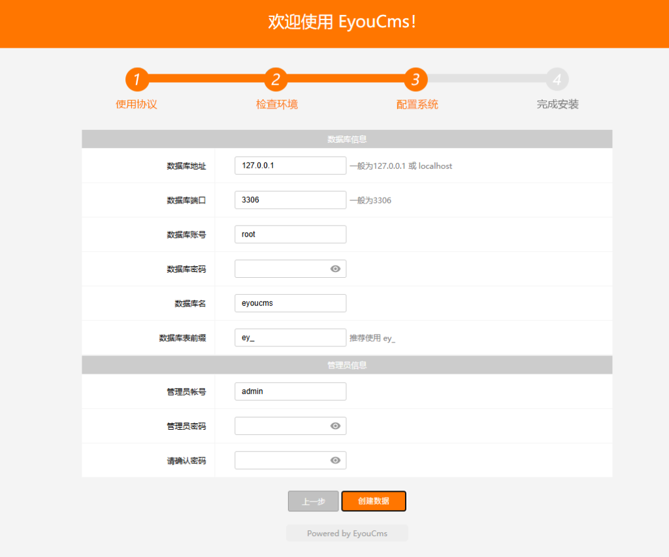The image size is (669, 557).
Task: Show the 请确认密码 via eye icon
Action: 335,460
